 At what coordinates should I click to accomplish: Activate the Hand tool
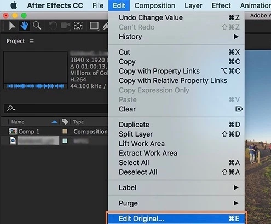tap(24, 26)
